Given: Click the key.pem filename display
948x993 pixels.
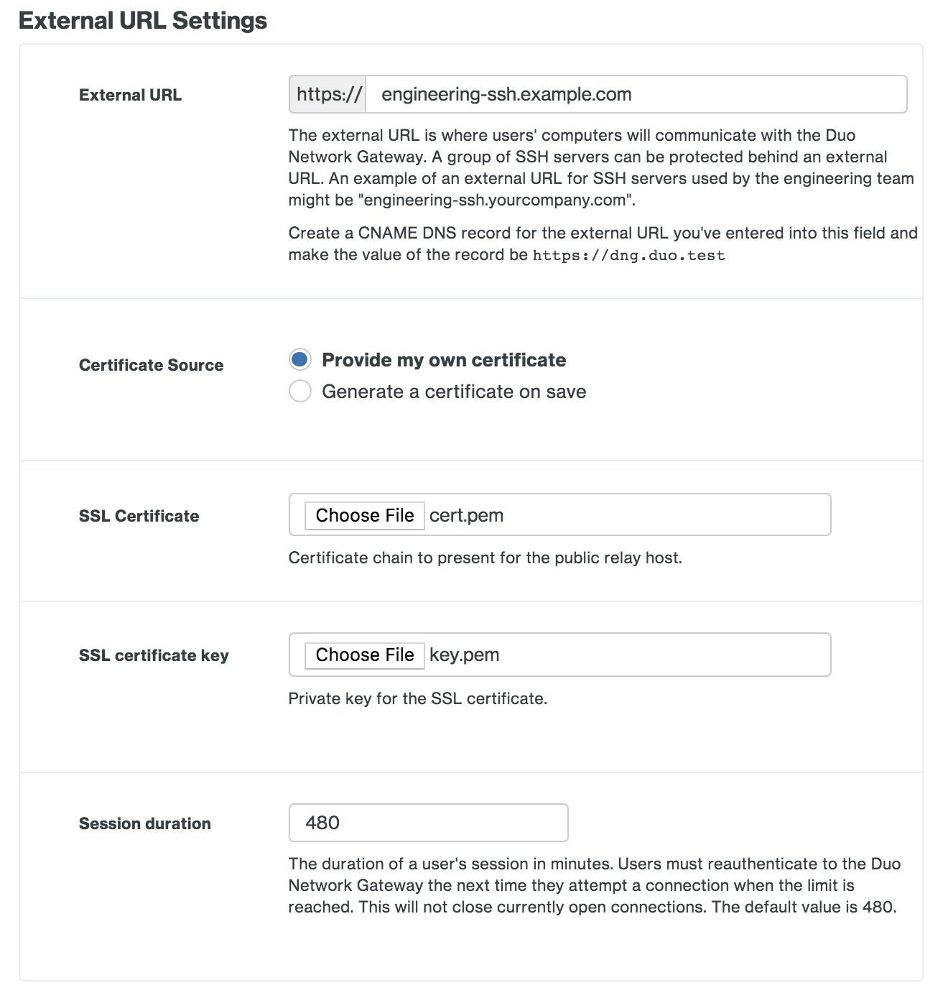Looking at the screenshot, I should 463,655.
